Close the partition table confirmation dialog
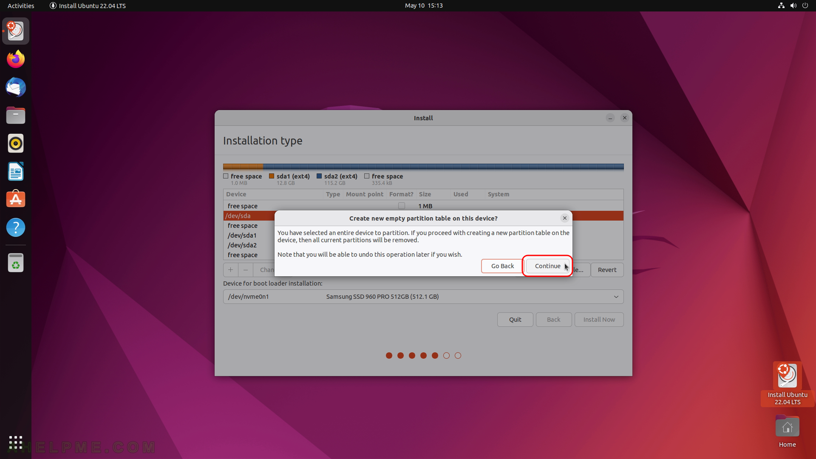This screenshot has width=816, height=459. click(x=564, y=218)
